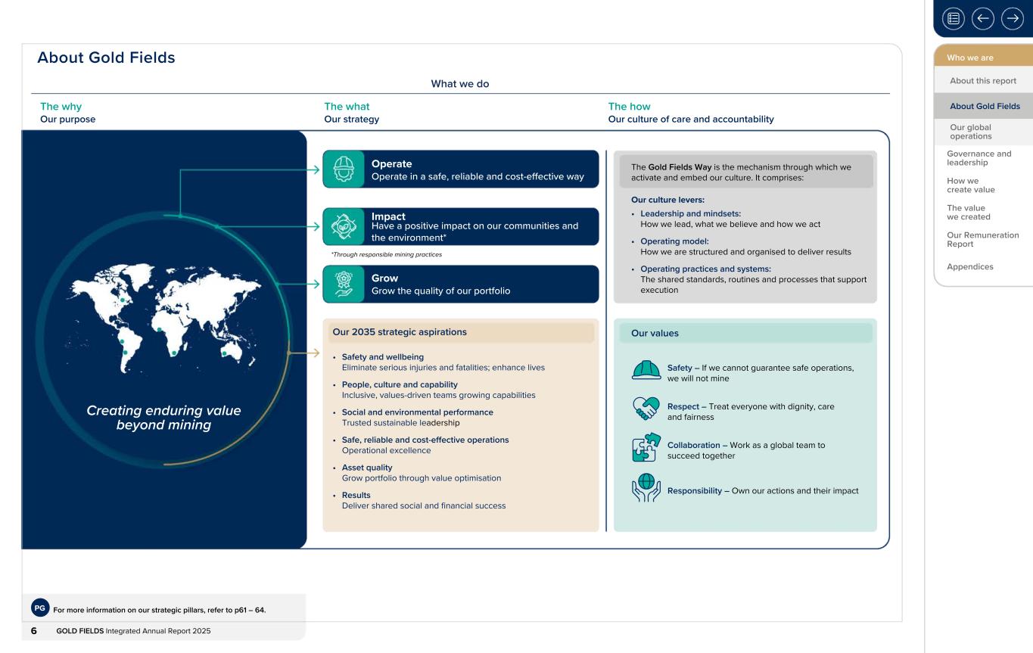
Task: Click Our culture of care and accountability
Action: click(691, 120)
